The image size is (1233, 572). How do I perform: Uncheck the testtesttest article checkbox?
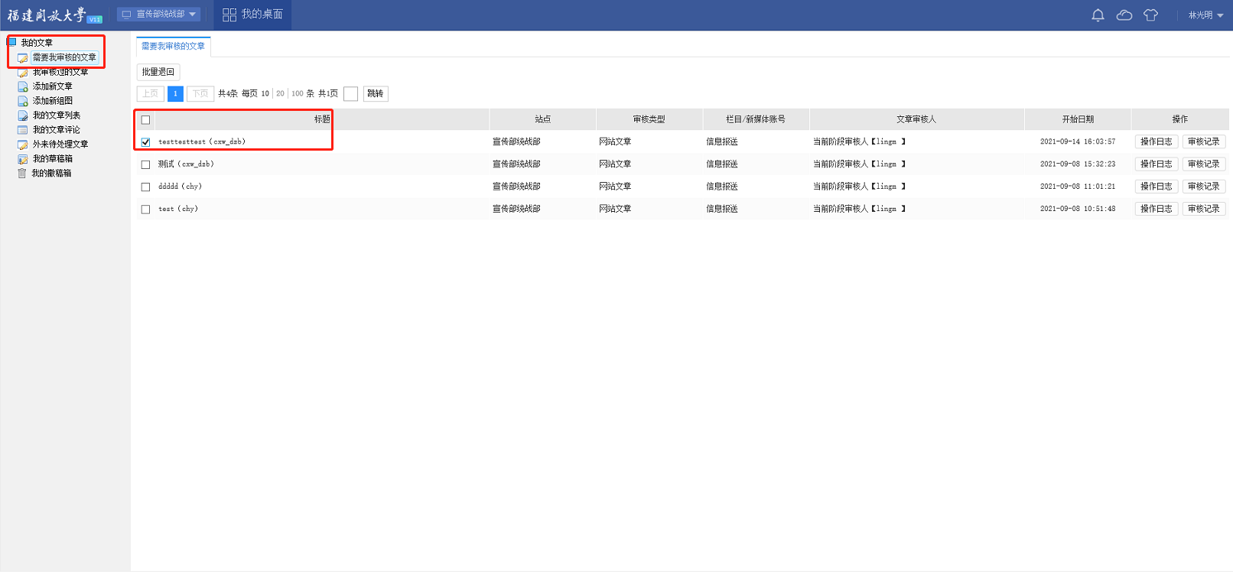pos(145,142)
